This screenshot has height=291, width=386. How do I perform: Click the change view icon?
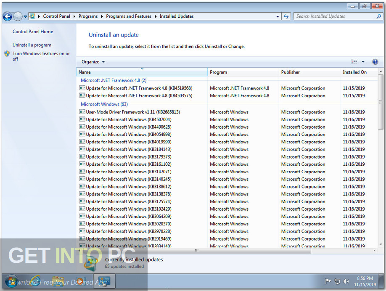coord(354,61)
